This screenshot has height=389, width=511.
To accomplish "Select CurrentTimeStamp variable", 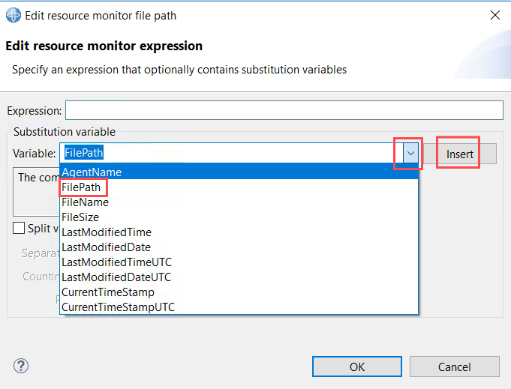I will point(239,292).
